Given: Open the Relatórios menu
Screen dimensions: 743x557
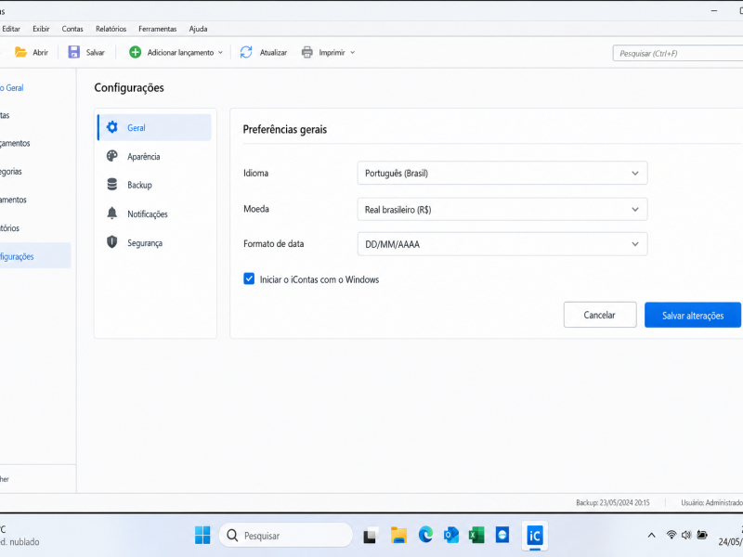Looking at the screenshot, I should tap(111, 29).
